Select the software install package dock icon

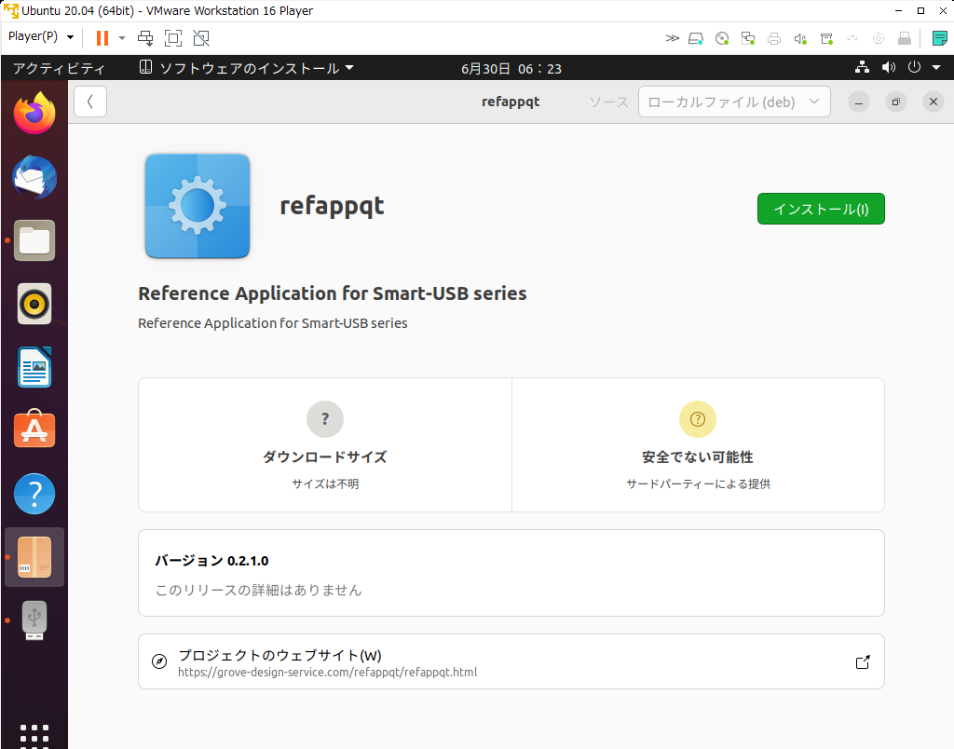[x=34, y=557]
